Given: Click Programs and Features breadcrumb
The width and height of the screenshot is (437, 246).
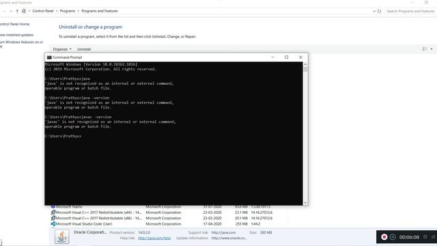Looking at the screenshot, I should click(x=100, y=11).
